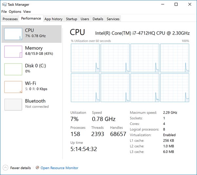
Task: Click the CPU mini graph thumbnail
Action: tap(13, 34)
